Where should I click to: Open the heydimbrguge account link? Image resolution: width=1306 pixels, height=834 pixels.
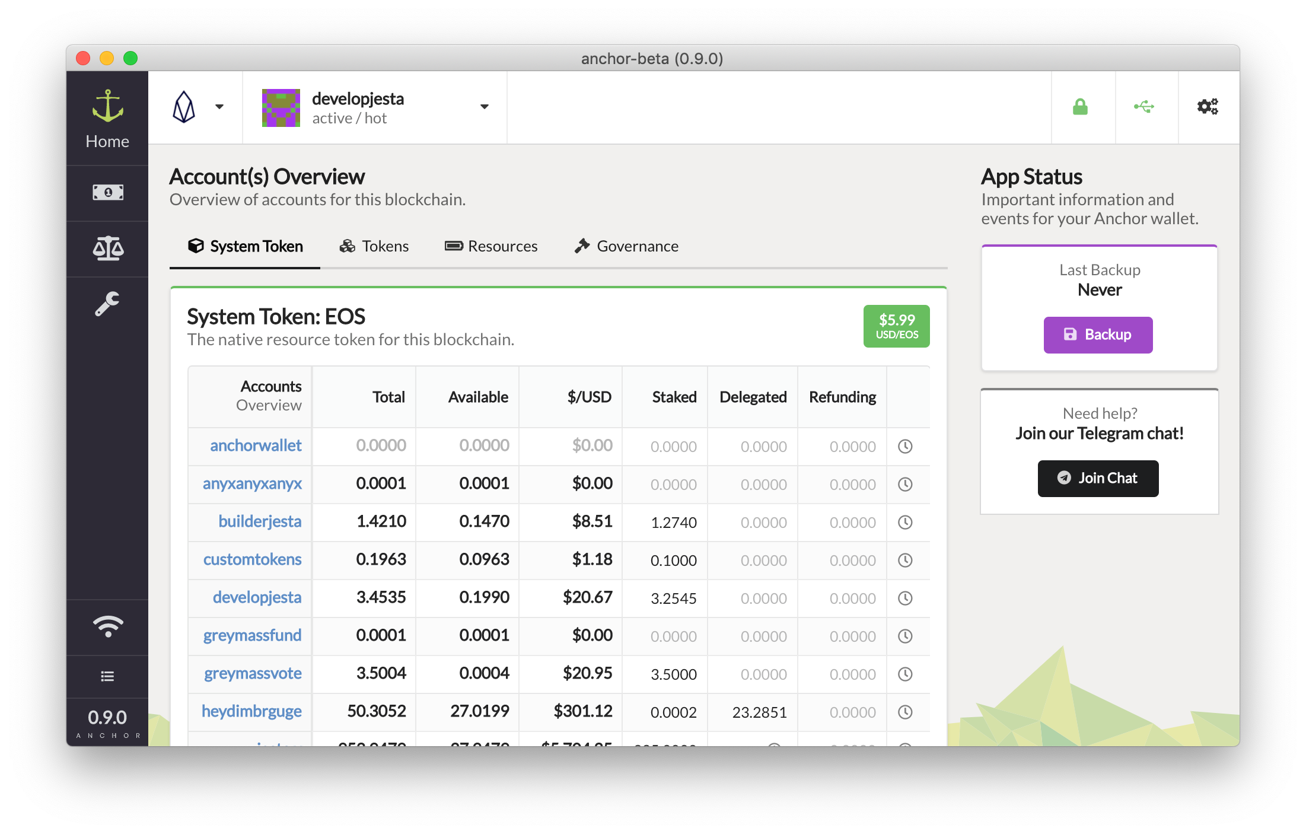coord(251,711)
